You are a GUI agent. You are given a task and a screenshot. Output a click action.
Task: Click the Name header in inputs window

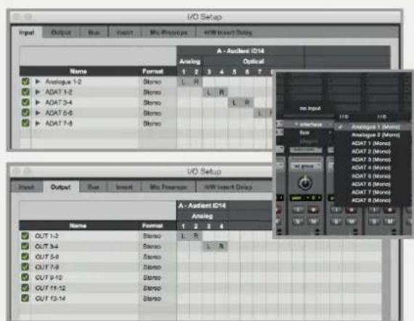point(78,72)
